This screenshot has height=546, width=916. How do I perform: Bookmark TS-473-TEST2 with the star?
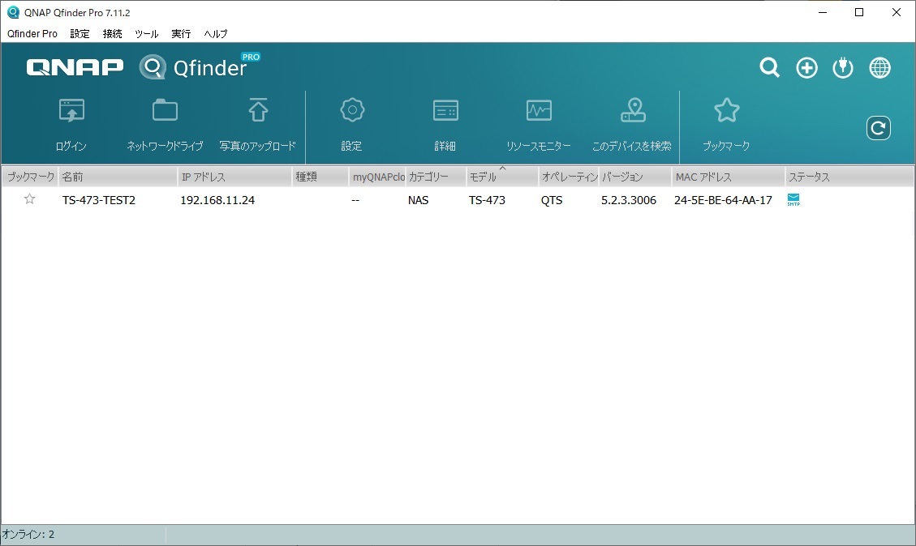pos(29,199)
